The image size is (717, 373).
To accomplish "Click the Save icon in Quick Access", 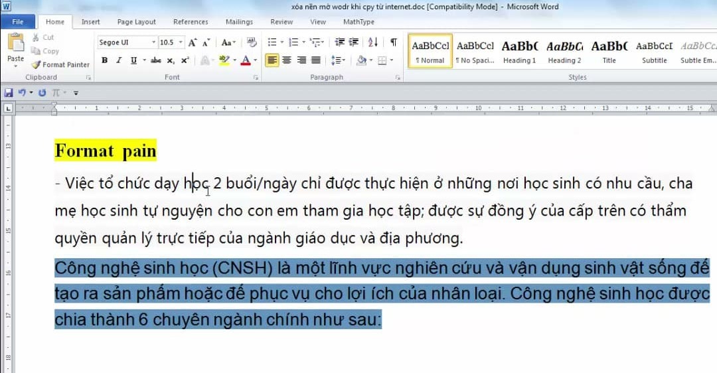I will [9, 93].
